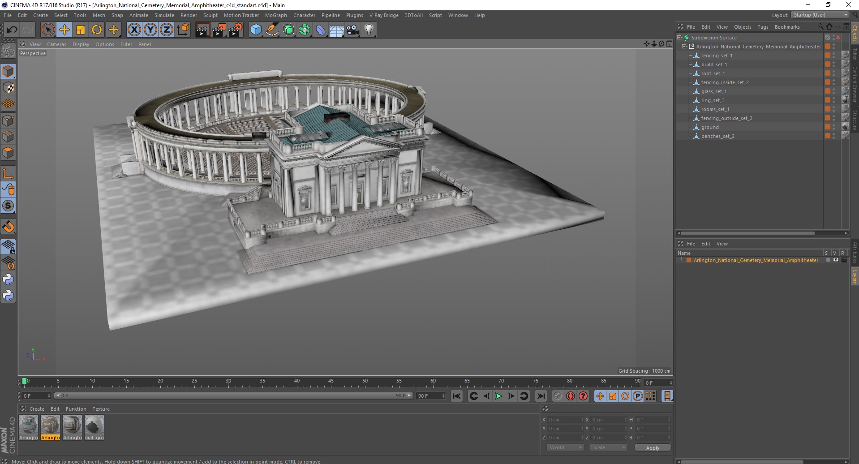
Task: Click the magnet workplane icon
Action: pos(8,227)
